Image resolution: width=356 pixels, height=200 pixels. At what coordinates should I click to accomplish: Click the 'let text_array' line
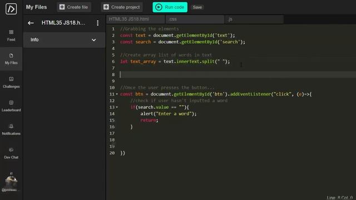click(175, 62)
